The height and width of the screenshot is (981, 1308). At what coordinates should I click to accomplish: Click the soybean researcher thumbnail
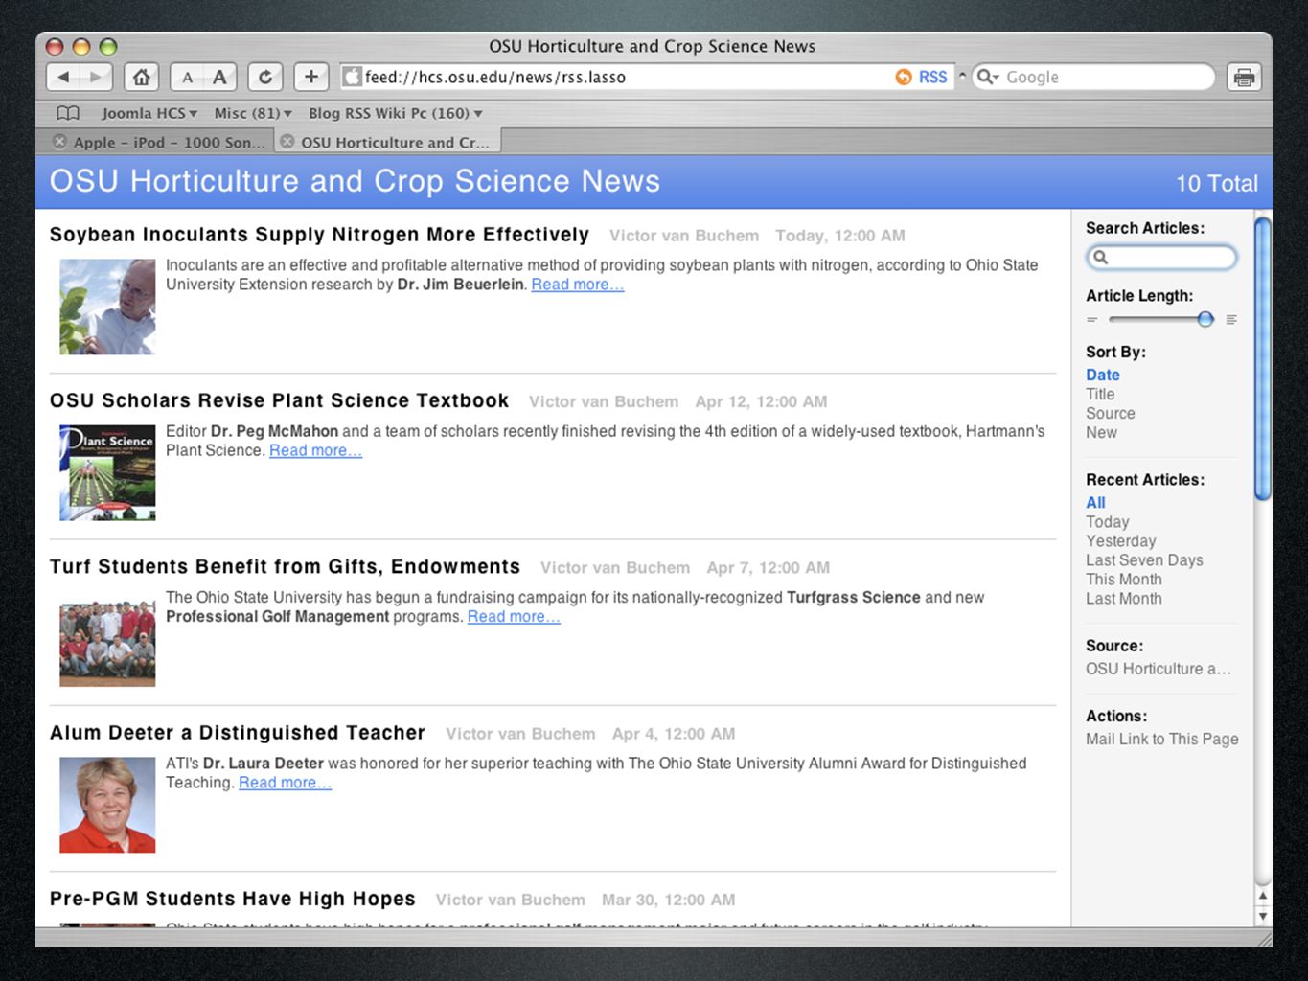tap(107, 307)
